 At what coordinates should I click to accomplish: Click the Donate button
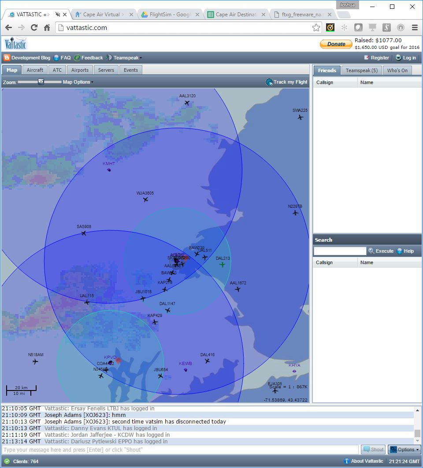[x=336, y=44]
